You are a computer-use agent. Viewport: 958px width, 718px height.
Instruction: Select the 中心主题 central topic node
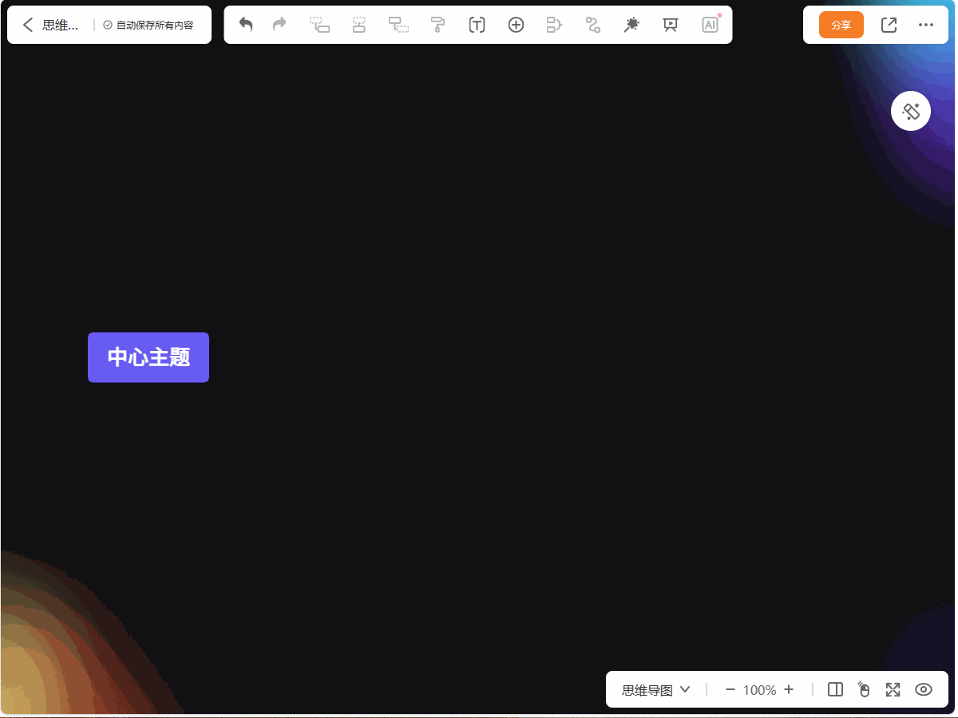click(148, 357)
